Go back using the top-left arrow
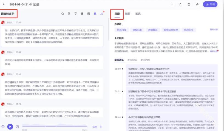The height and width of the screenshot is (131, 224). tap(4, 4)
